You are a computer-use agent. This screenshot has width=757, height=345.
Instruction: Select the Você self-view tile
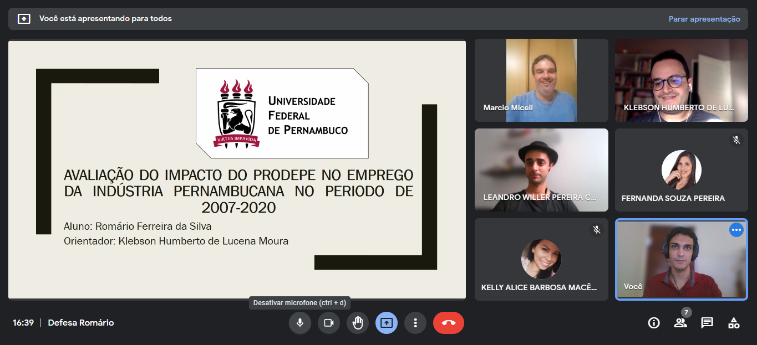click(682, 260)
